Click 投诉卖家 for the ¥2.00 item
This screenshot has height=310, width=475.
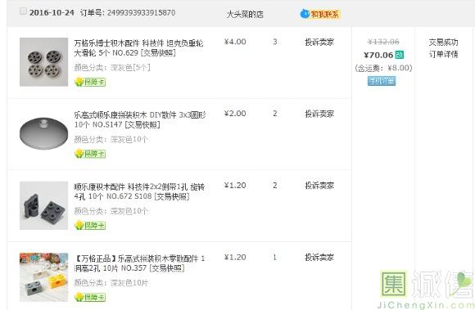[x=319, y=114]
